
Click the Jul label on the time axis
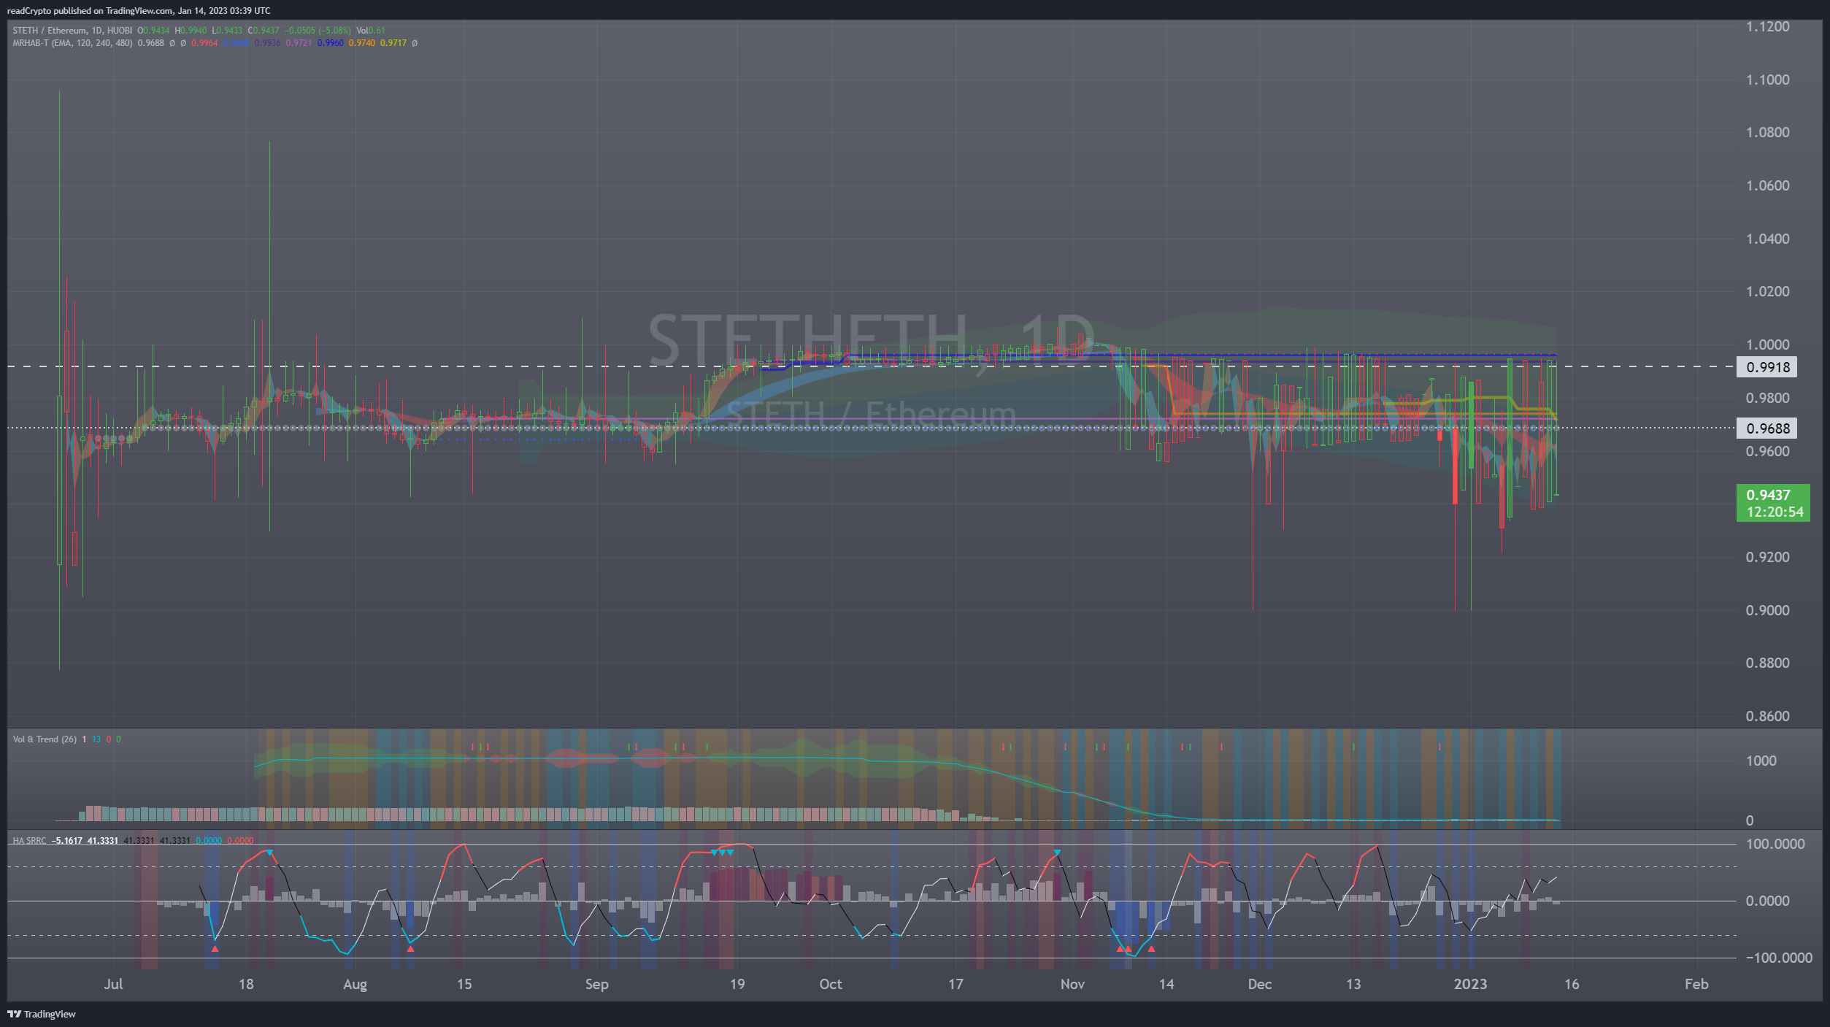click(113, 984)
